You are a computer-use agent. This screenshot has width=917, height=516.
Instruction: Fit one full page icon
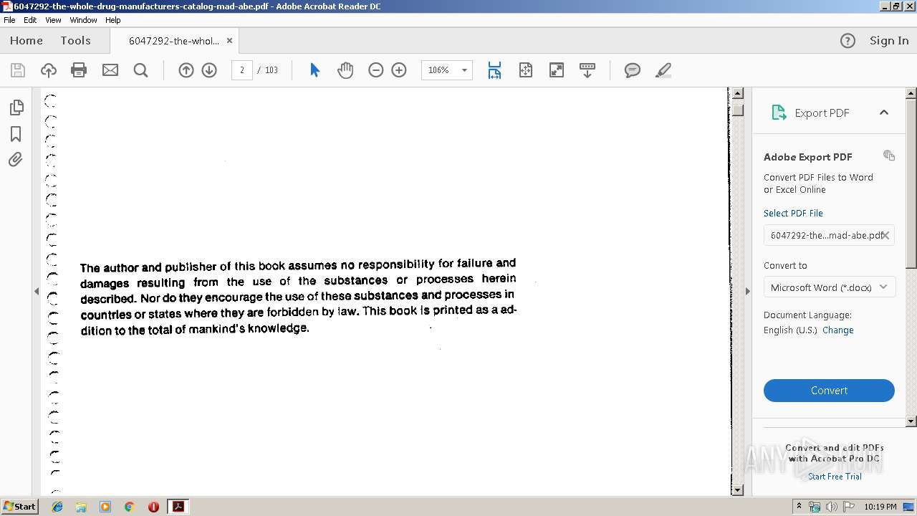(x=526, y=70)
